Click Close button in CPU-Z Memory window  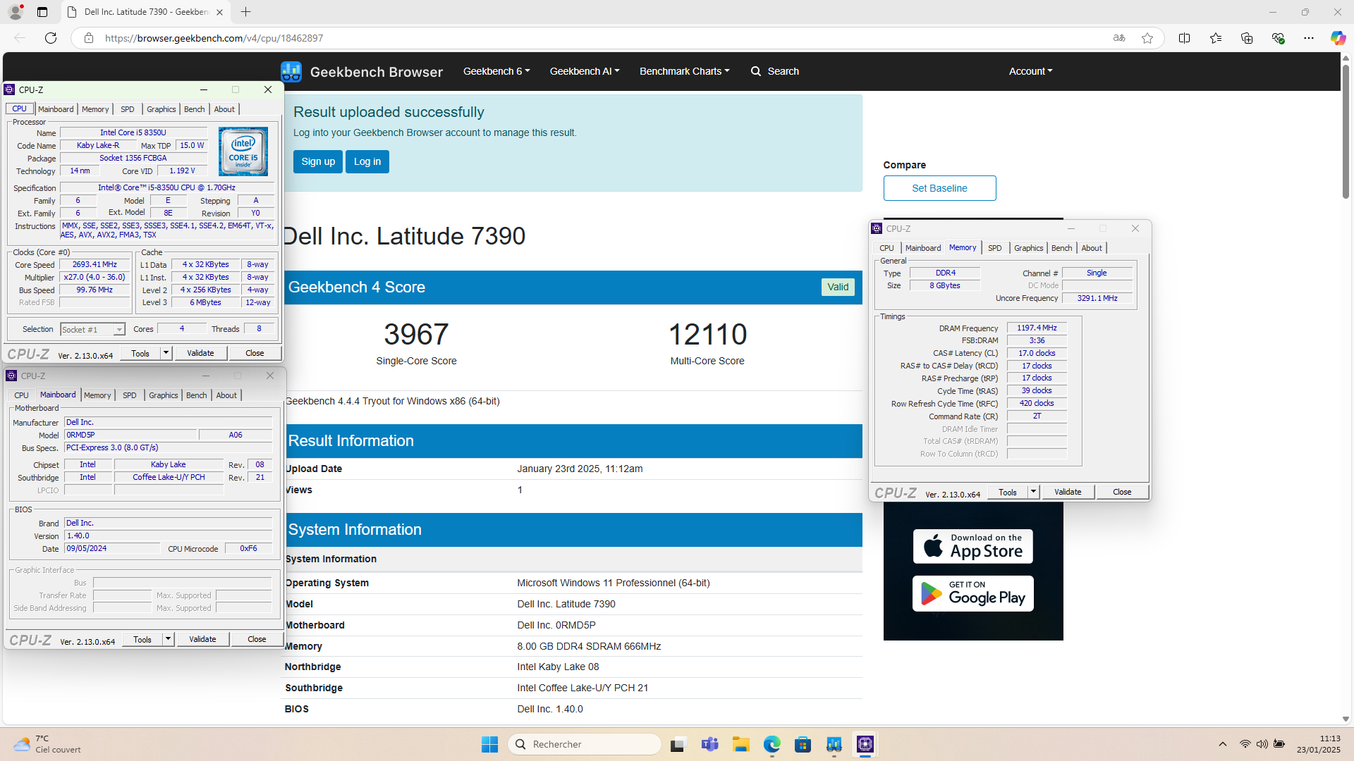click(1122, 492)
